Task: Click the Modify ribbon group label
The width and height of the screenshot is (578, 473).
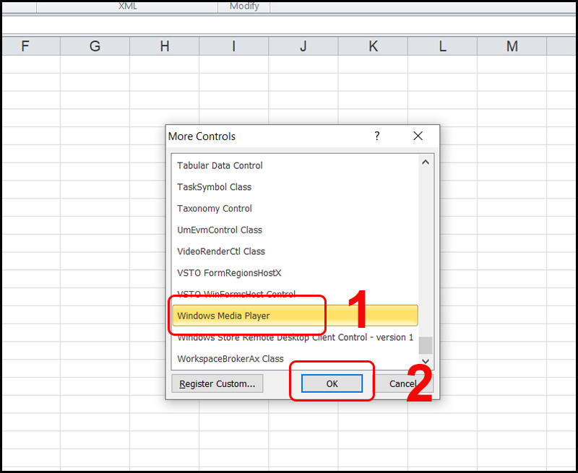Action: (x=244, y=6)
